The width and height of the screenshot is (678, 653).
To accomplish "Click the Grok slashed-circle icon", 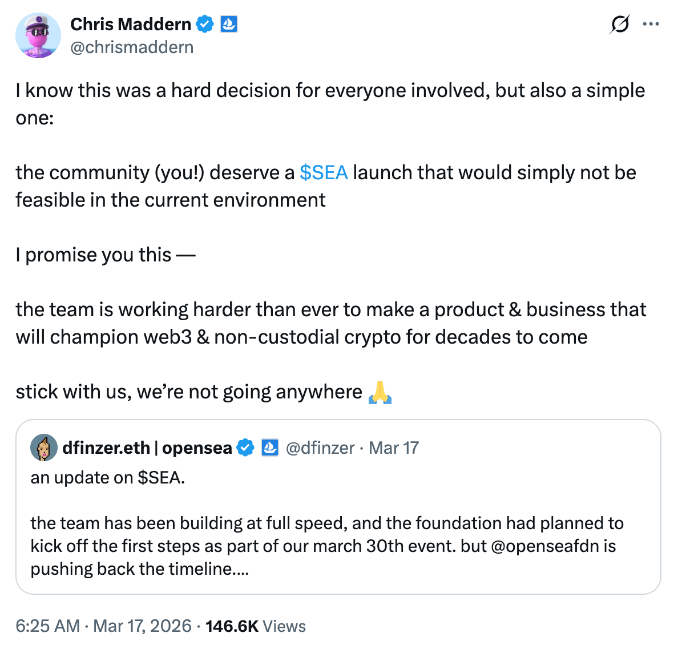I will (x=620, y=25).
